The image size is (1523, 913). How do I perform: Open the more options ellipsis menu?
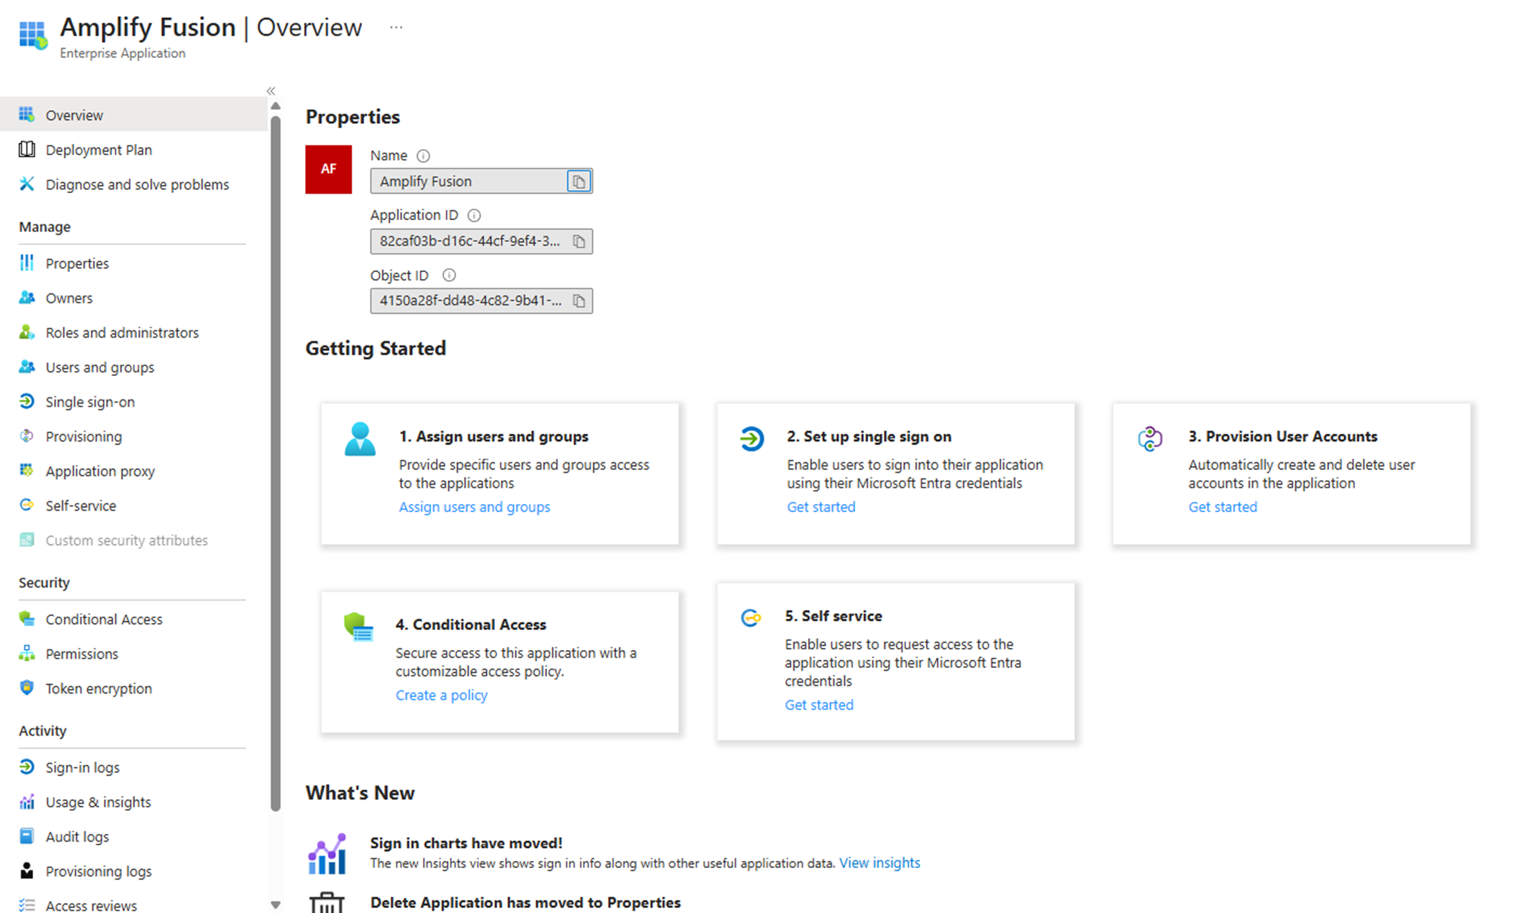click(x=396, y=28)
